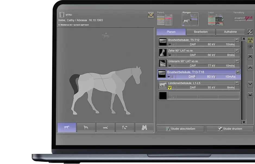Viewport: 255px width, 164px height.
Task: Move down one entry with down chevron
Action: click(x=250, y=84)
